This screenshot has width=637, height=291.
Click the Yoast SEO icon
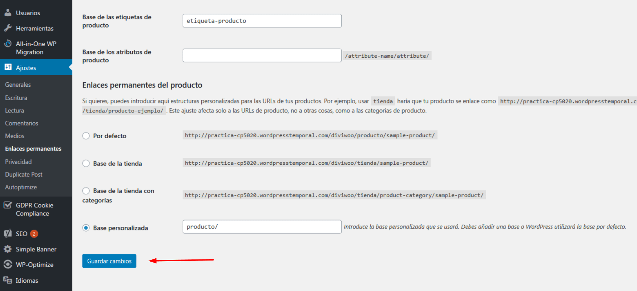[8, 233]
